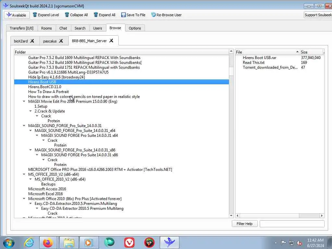Open the Transfers [0/0] tab
This screenshot has width=332, height=249.
pos(22,28)
